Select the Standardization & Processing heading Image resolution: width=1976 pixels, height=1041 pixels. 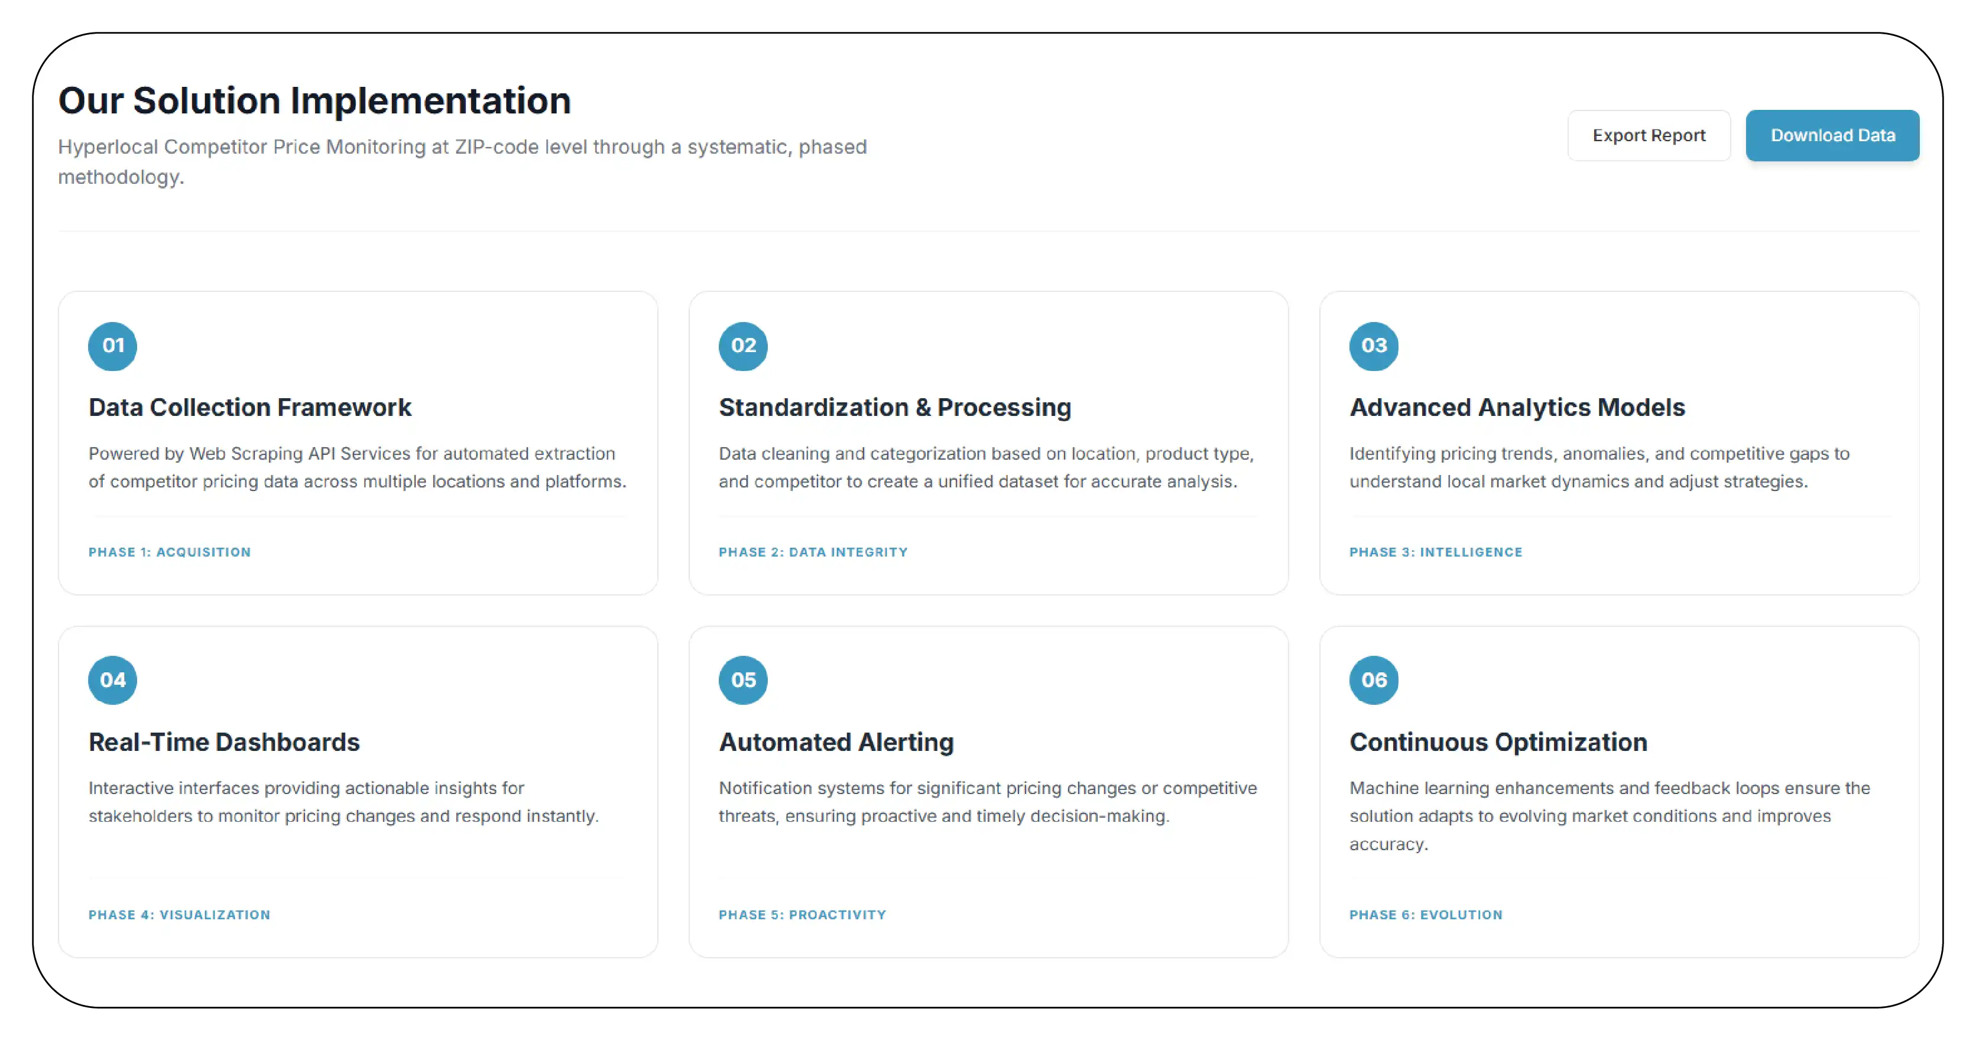pyautogui.click(x=894, y=407)
